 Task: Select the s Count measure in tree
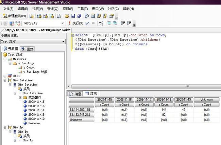click(29, 67)
